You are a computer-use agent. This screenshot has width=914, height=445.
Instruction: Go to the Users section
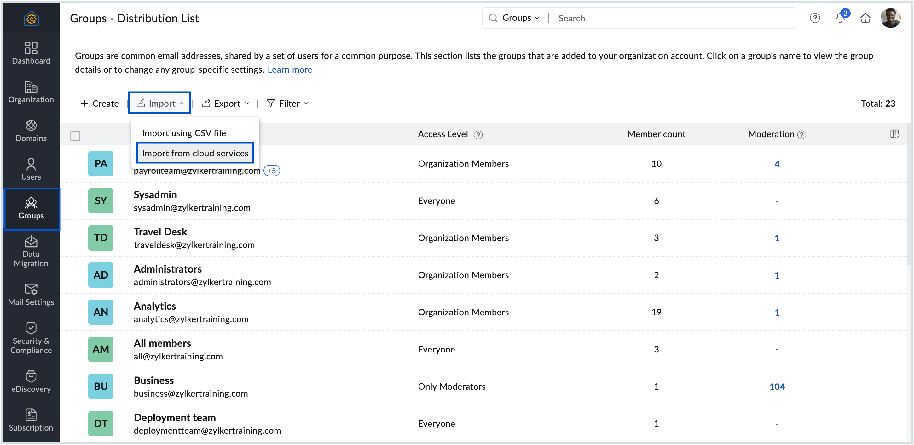(31, 169)
